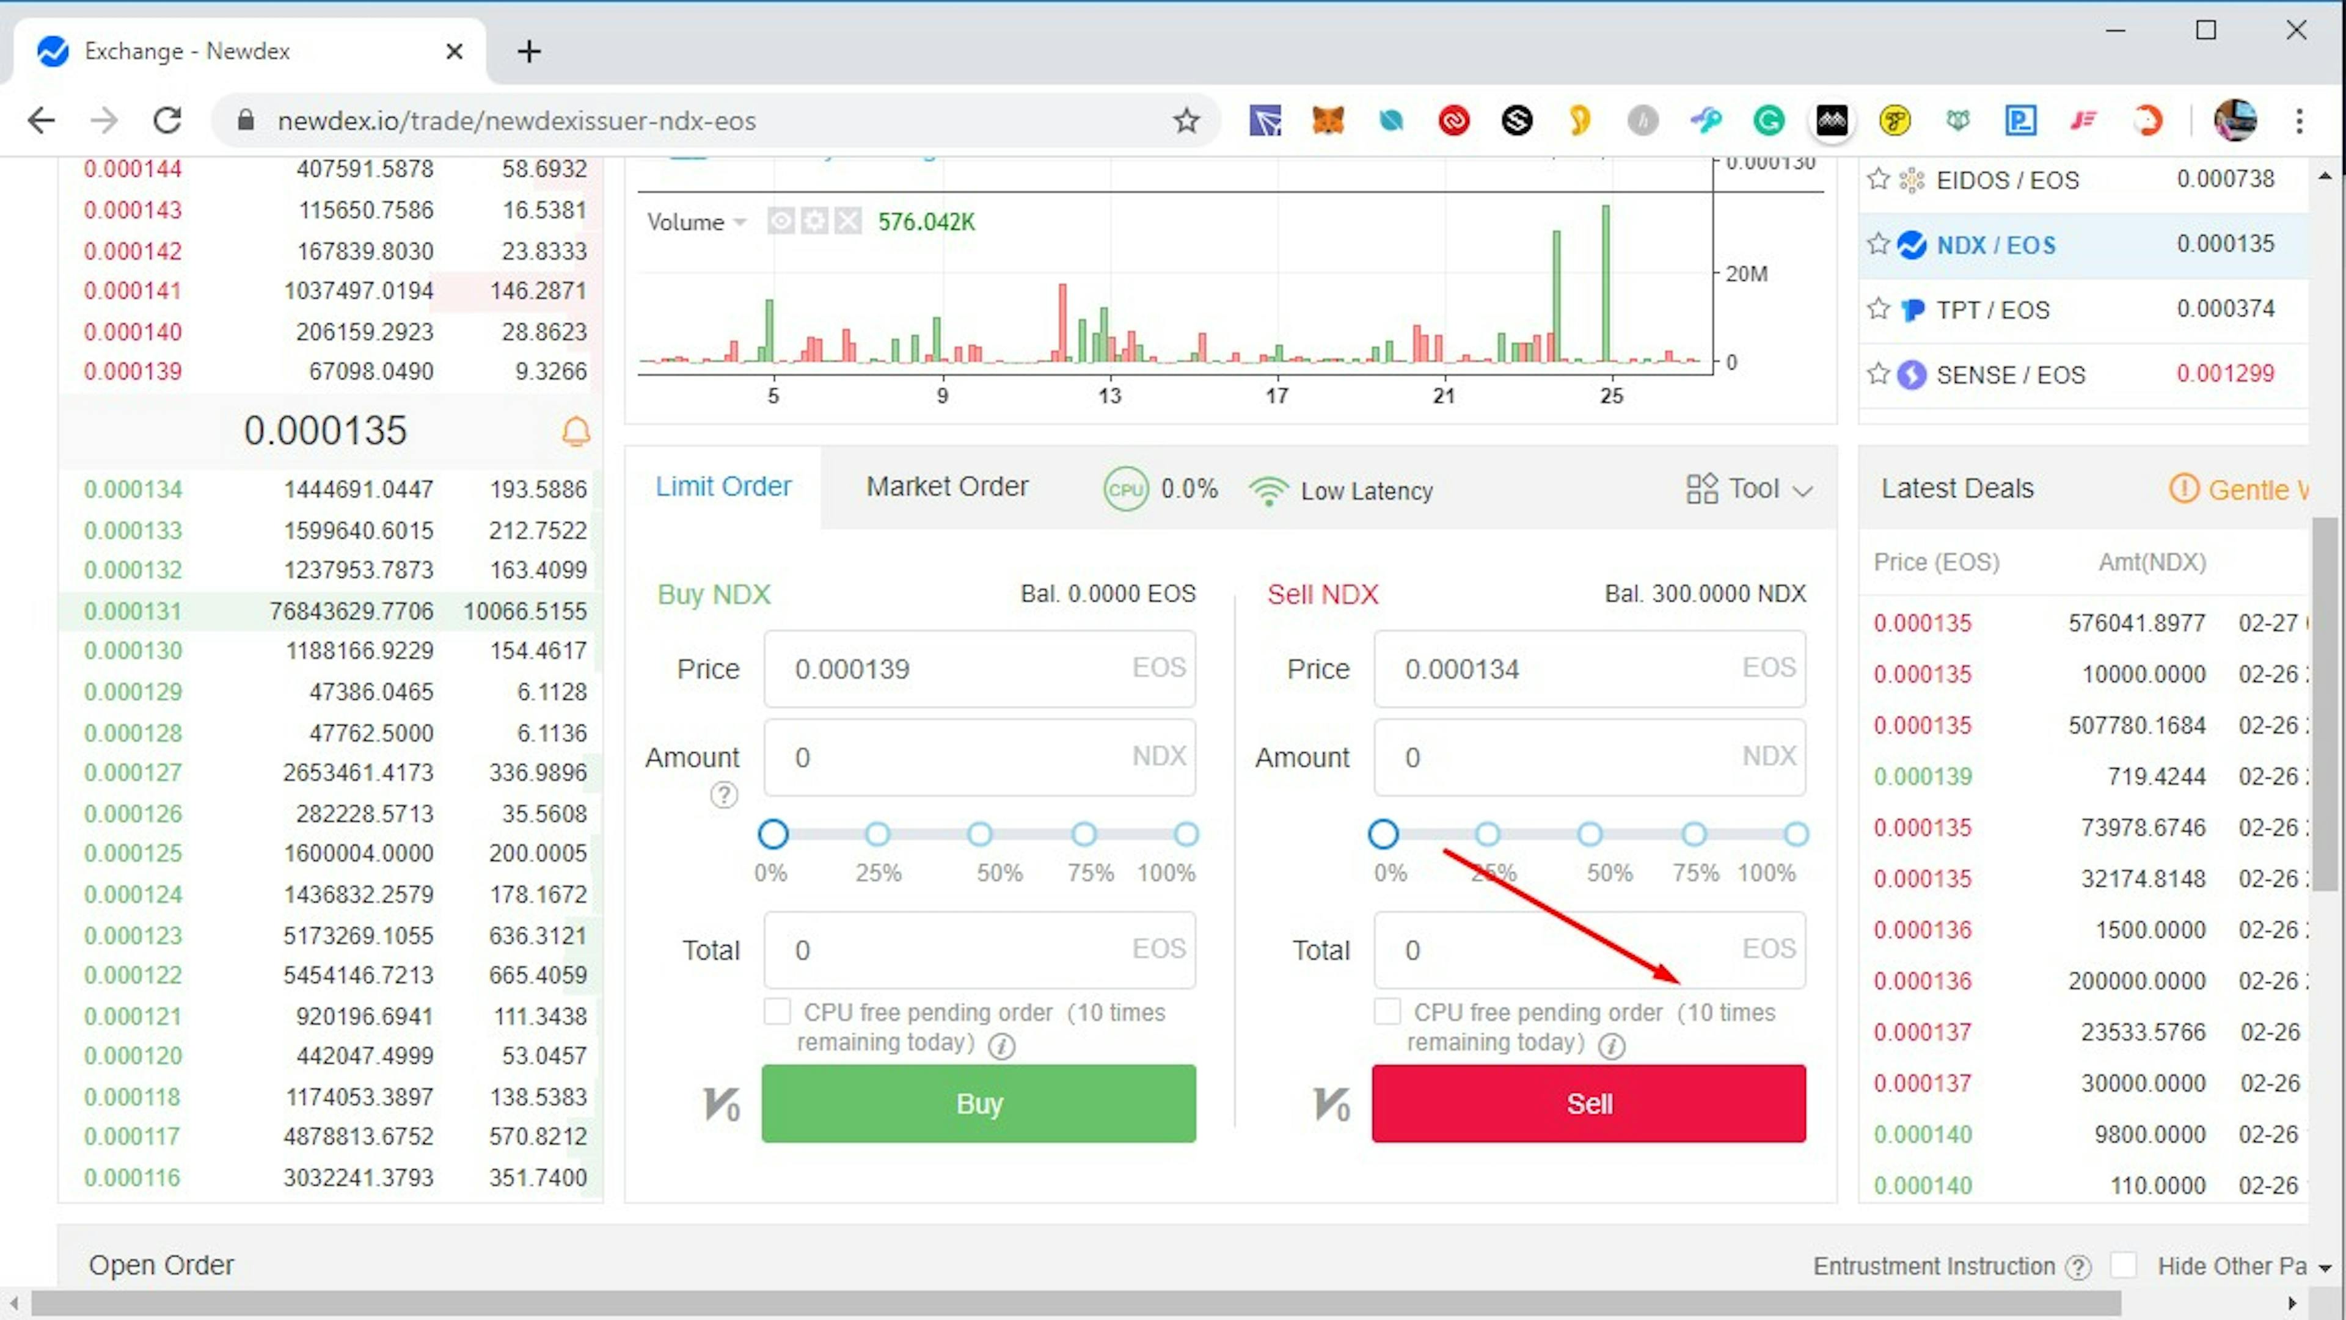Screen dimensions: 2346x1320
Task: Click the sell slider 0% handle
Action: coord(1383,834)
